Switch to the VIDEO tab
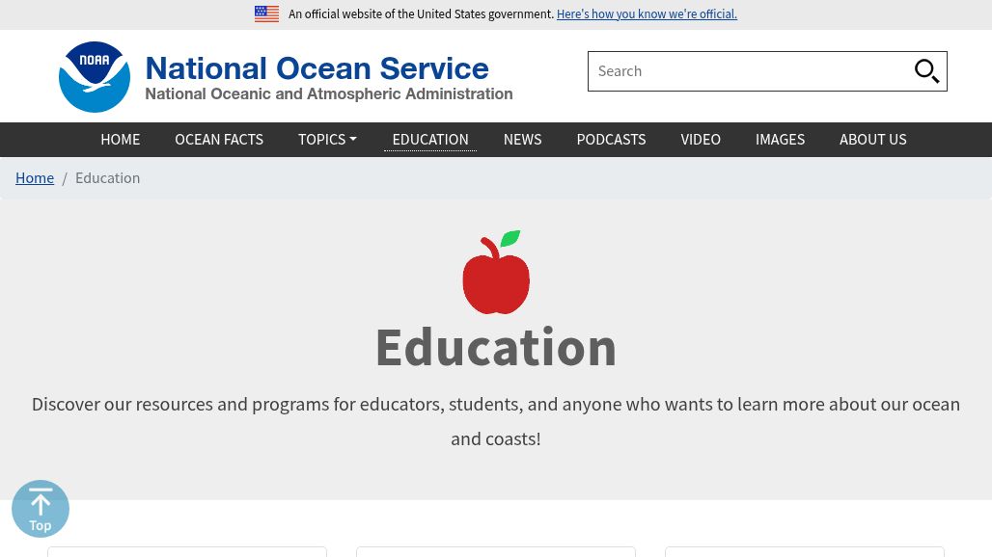Screen dimensions: 992x557 [x=701, y=139]
